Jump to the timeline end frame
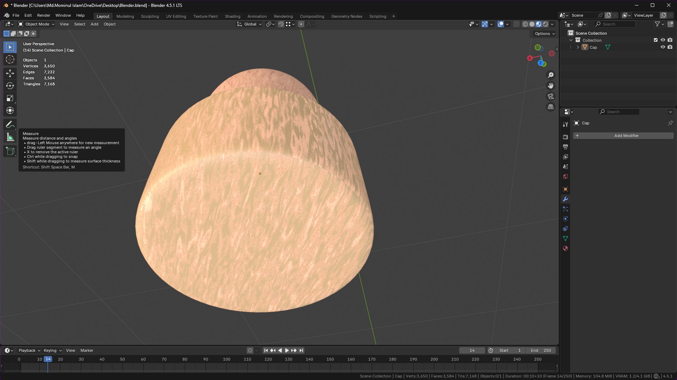The height and width of the screenshot is (380, 677). pos(301,350)
